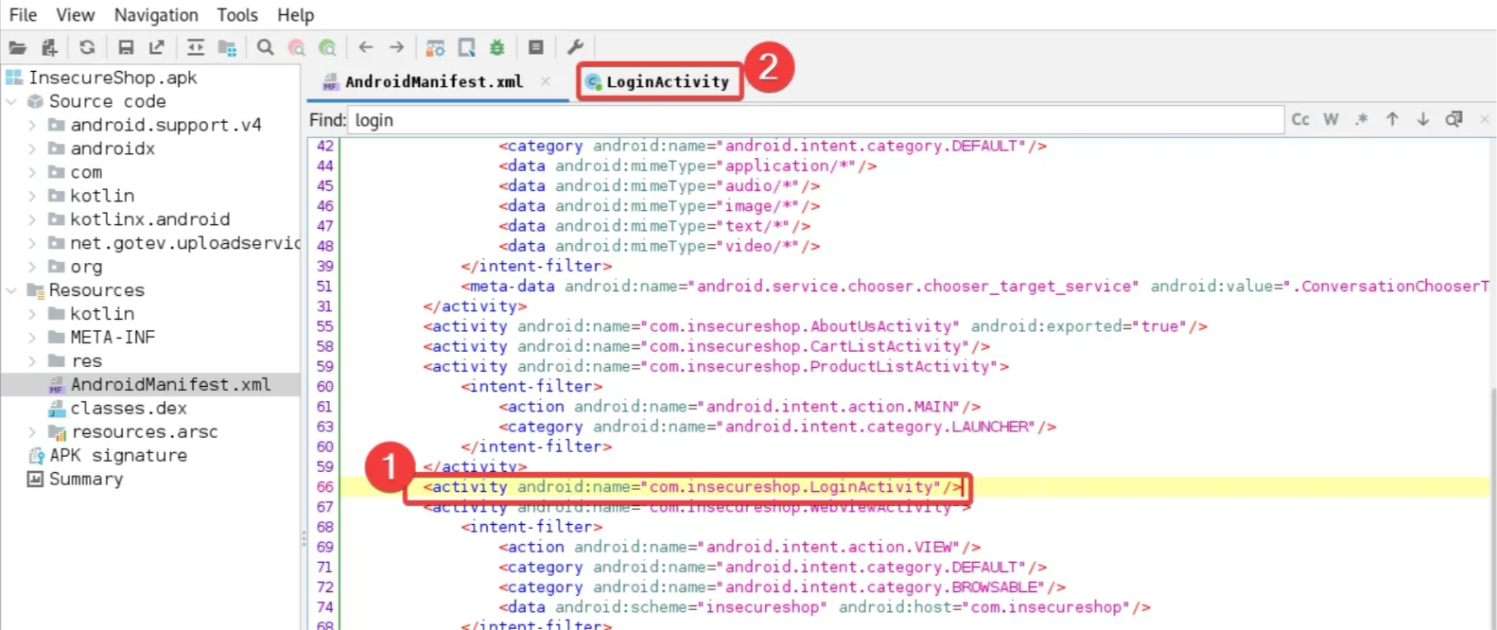
Task: Click the Save all floppy disk icon
Action: 126,47
